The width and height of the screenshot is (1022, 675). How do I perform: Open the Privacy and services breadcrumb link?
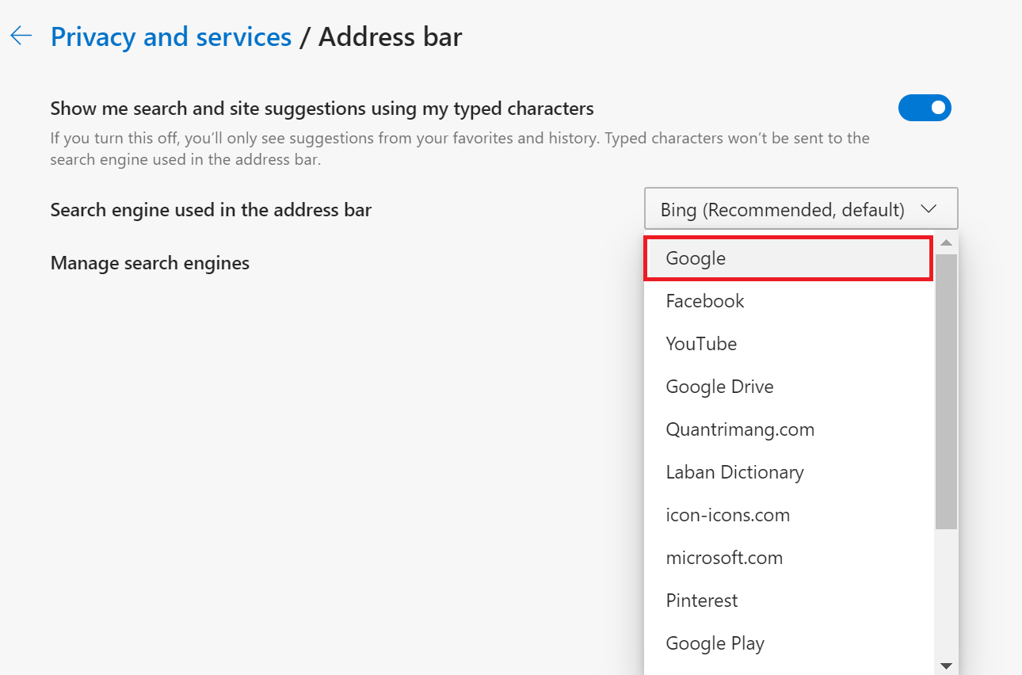[x=171, y=37]
